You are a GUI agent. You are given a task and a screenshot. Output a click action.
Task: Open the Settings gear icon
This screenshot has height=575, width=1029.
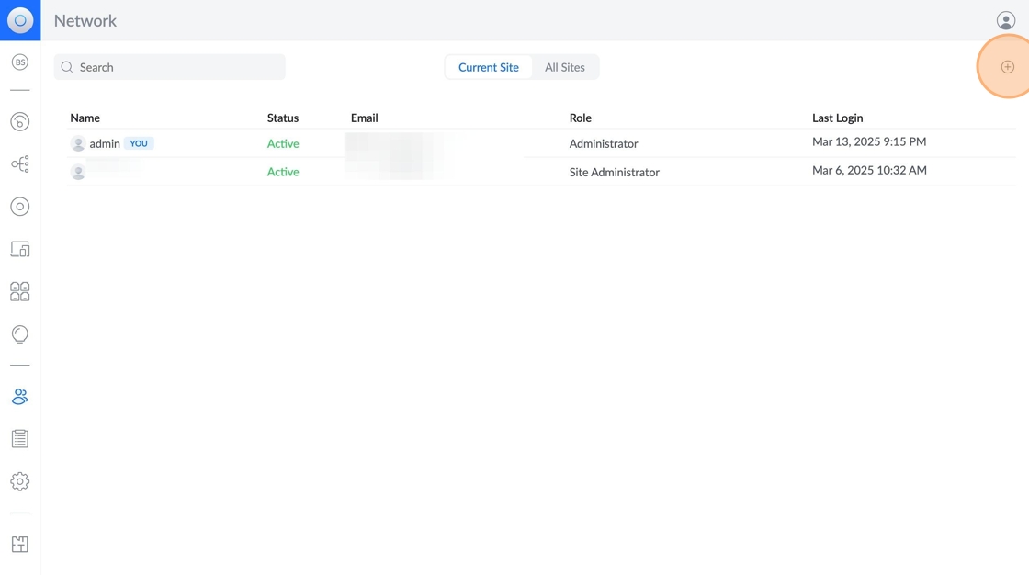click(x=20, y=481)
